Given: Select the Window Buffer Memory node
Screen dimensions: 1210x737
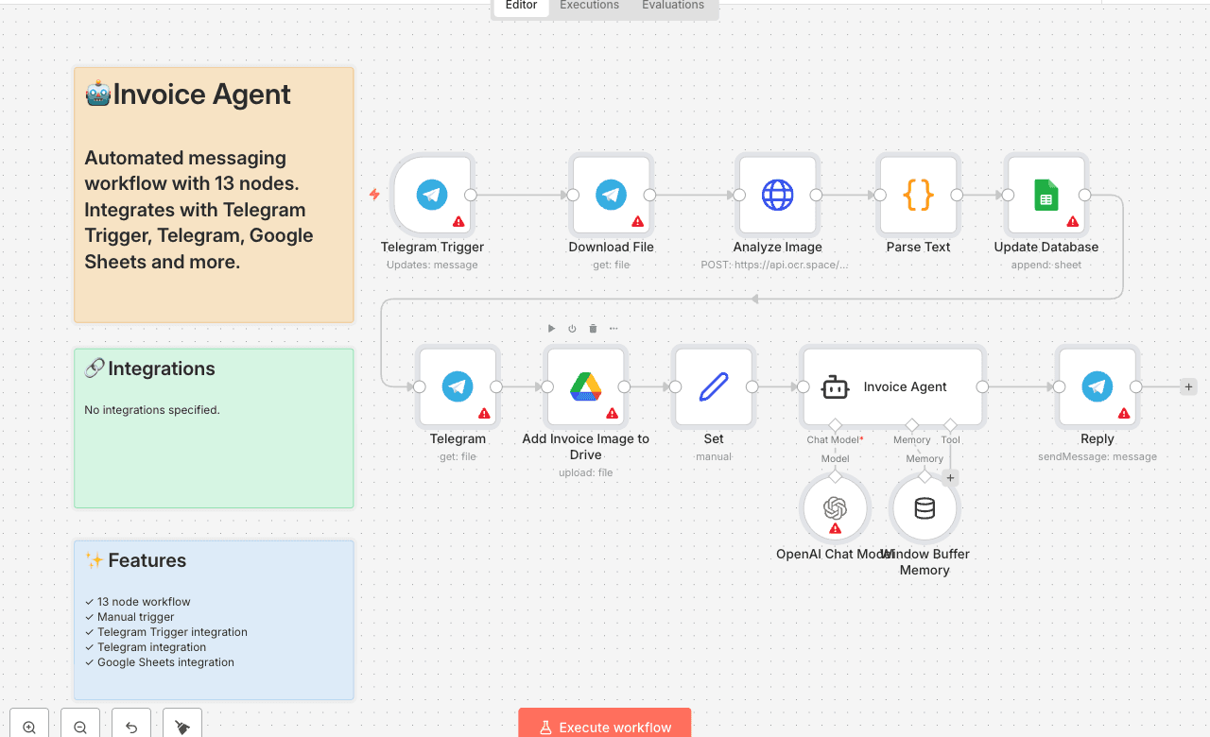Looking at the screenshot, I should click(925, 507).
